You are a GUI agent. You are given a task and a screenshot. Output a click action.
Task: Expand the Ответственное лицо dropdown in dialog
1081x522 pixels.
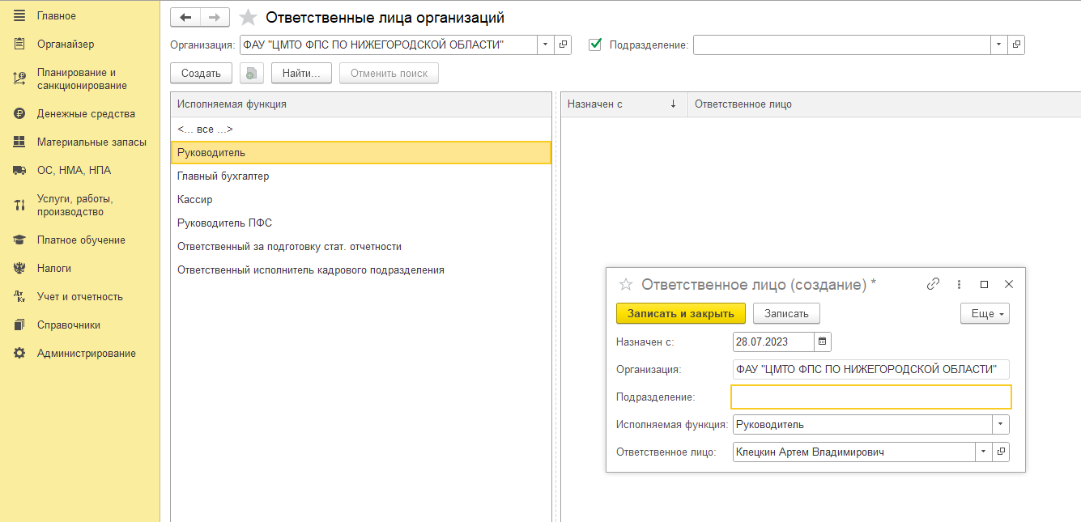(x=983, y=452)
